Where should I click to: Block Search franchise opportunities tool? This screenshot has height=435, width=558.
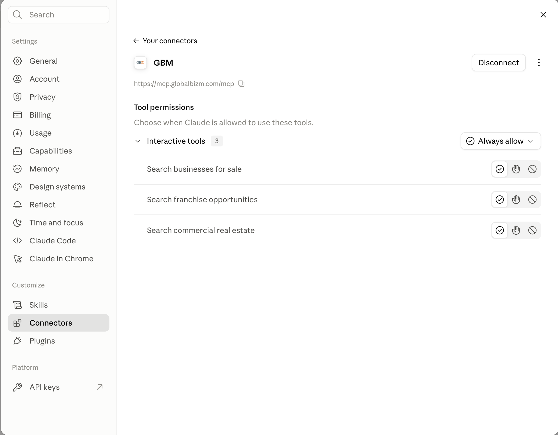pos(532,200)
